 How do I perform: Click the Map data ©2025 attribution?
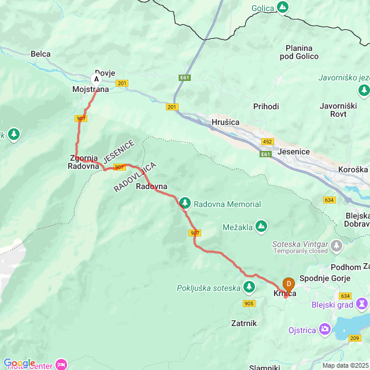coord(345,366)
